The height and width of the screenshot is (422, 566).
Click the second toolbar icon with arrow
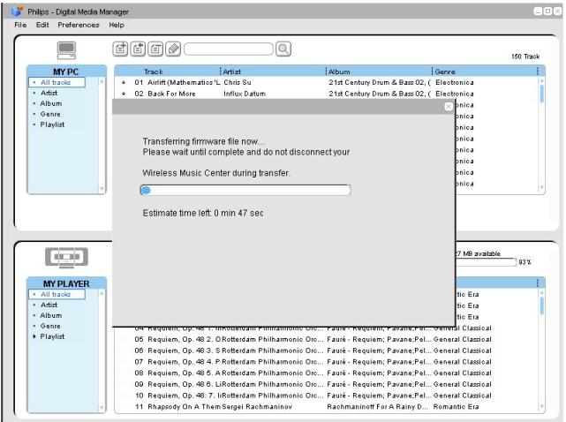tap(138, 49)
